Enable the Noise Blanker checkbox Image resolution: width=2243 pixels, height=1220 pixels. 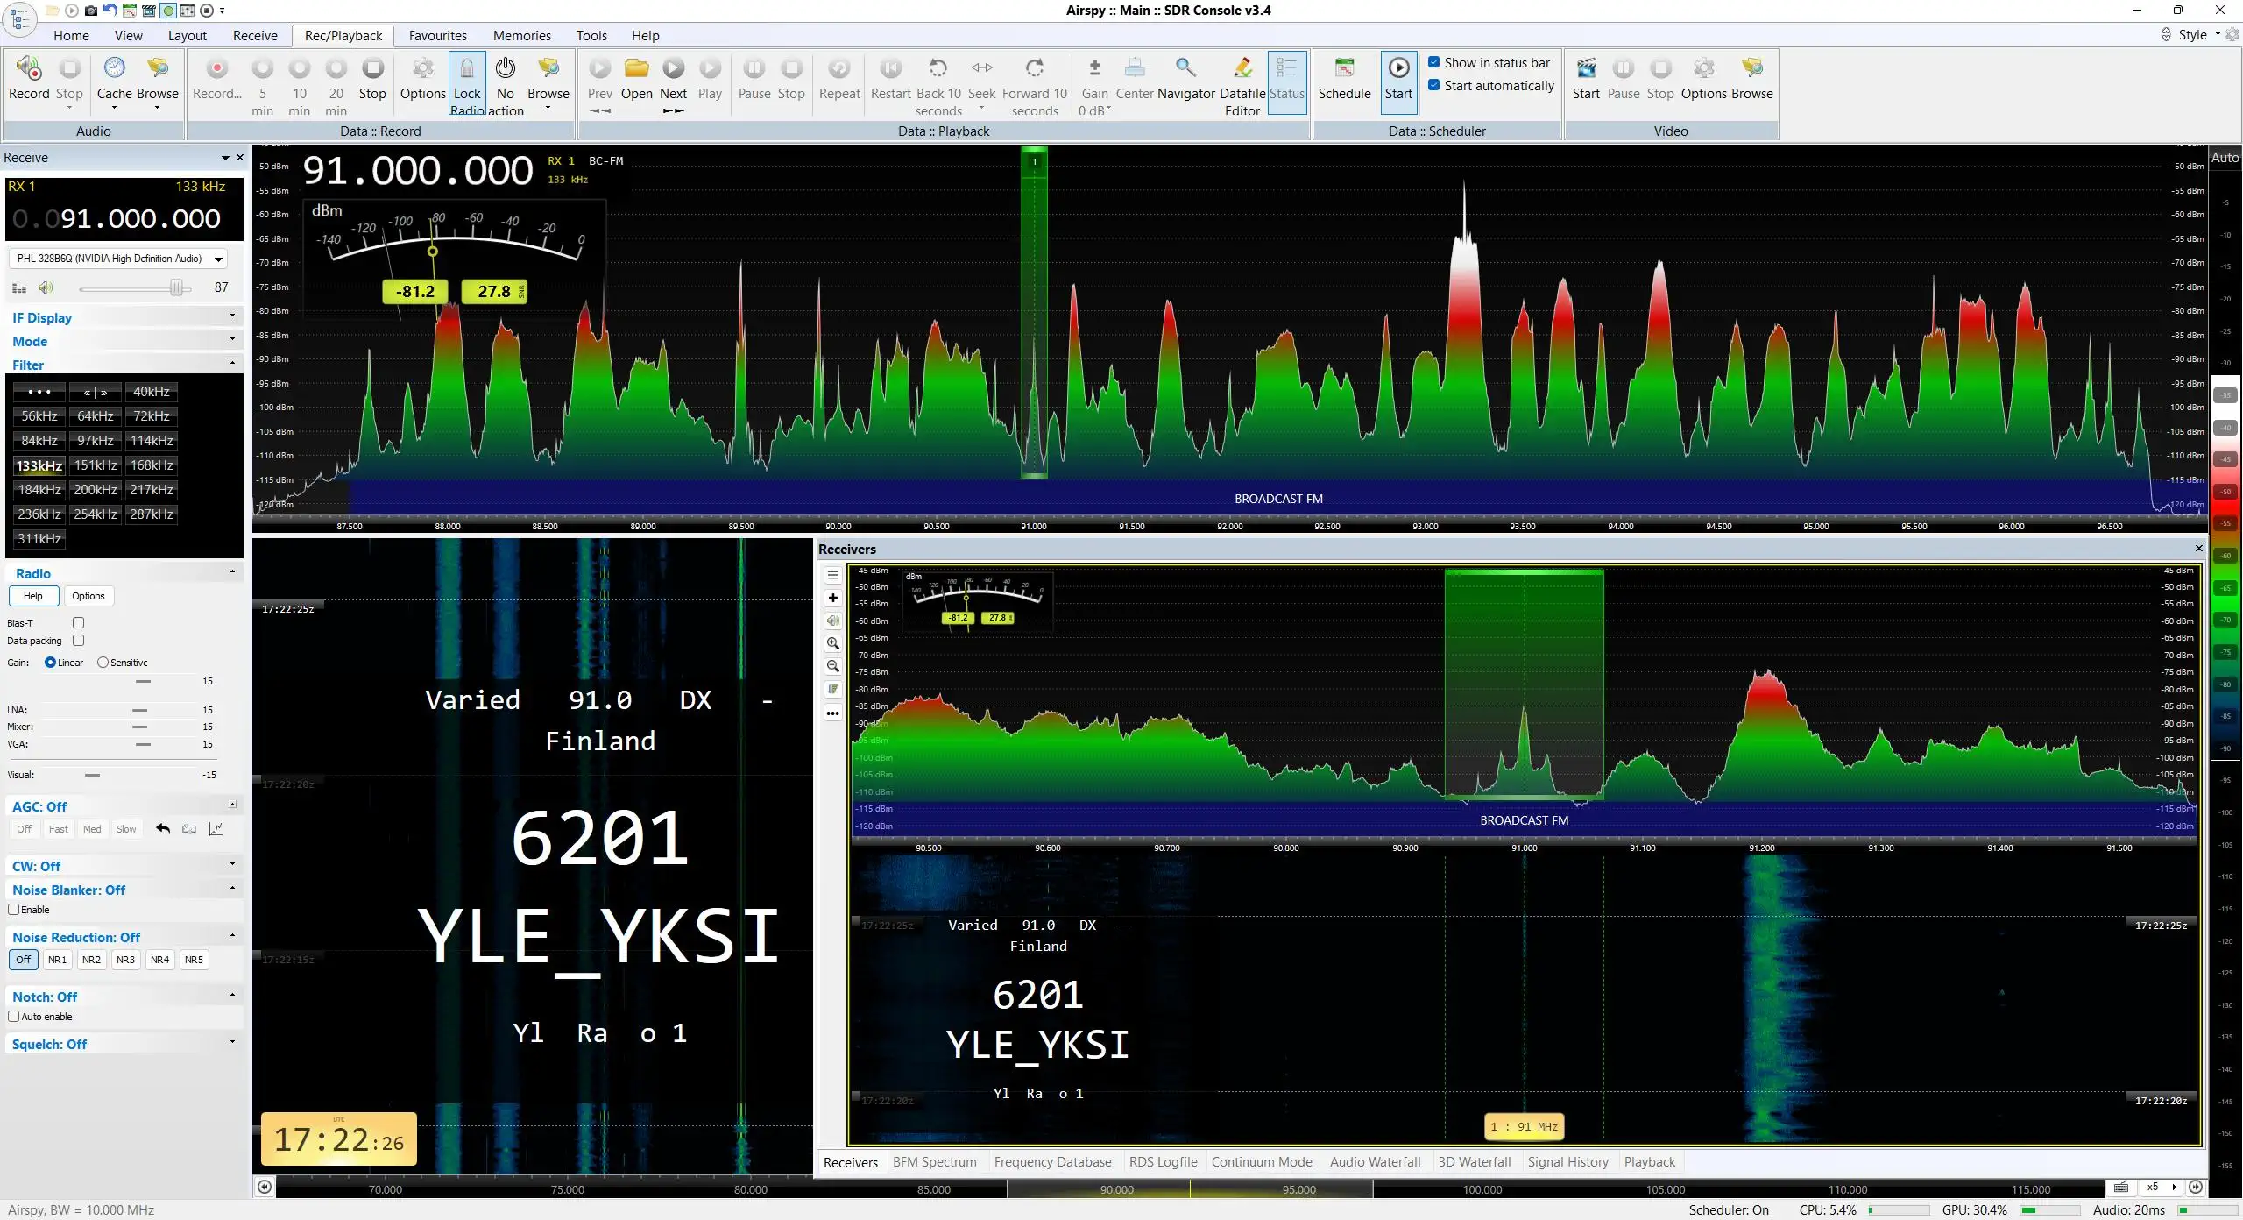(x=14, y=910)
